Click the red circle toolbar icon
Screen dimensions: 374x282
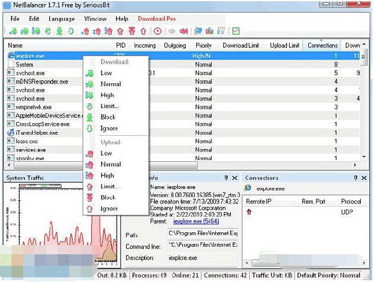click(158, 31)
